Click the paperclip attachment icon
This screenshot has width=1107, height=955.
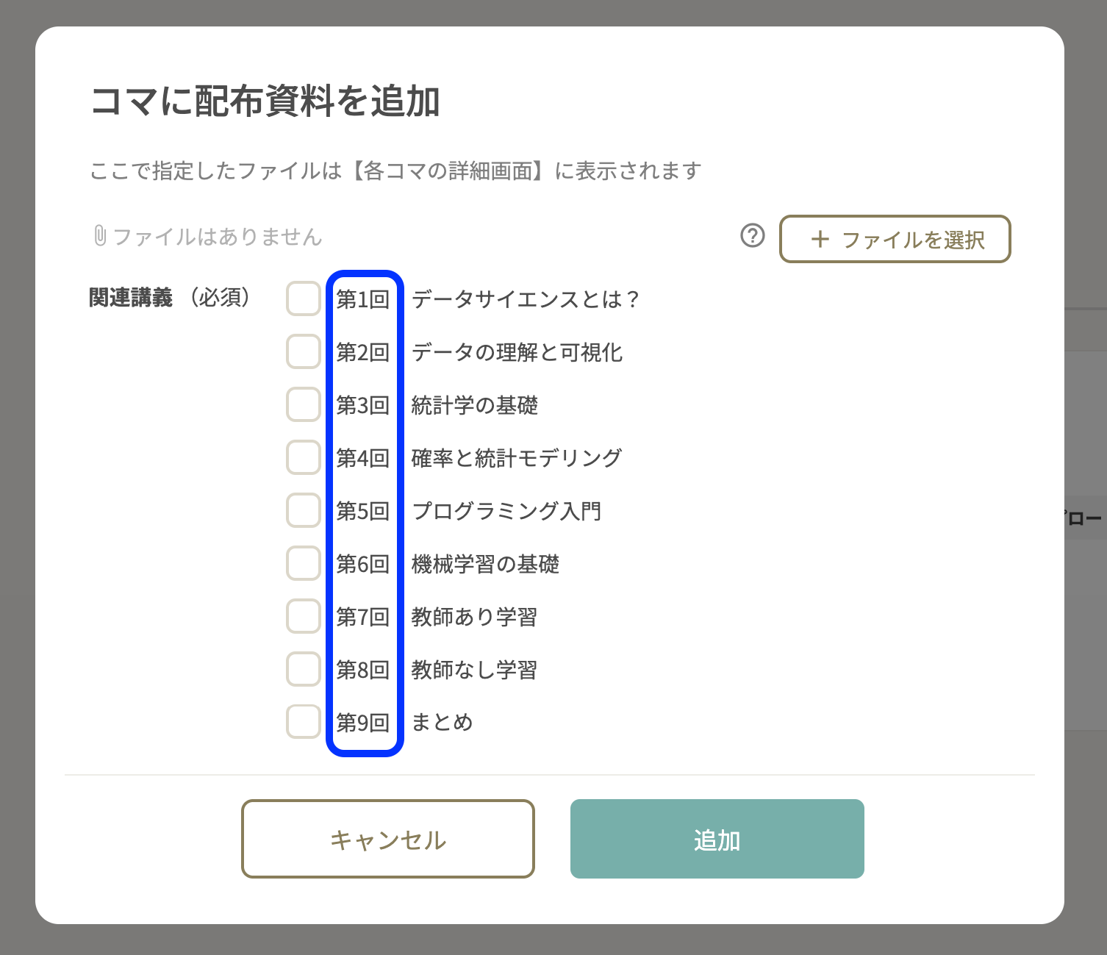tap(100, 236)
